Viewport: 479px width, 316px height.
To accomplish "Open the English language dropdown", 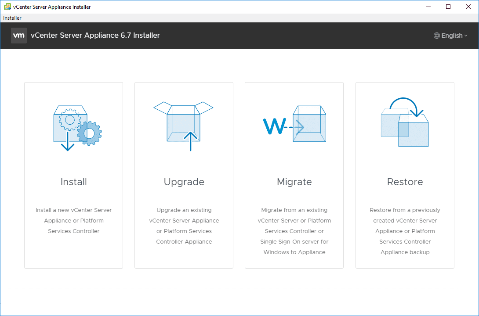I will tap(450, 35).
